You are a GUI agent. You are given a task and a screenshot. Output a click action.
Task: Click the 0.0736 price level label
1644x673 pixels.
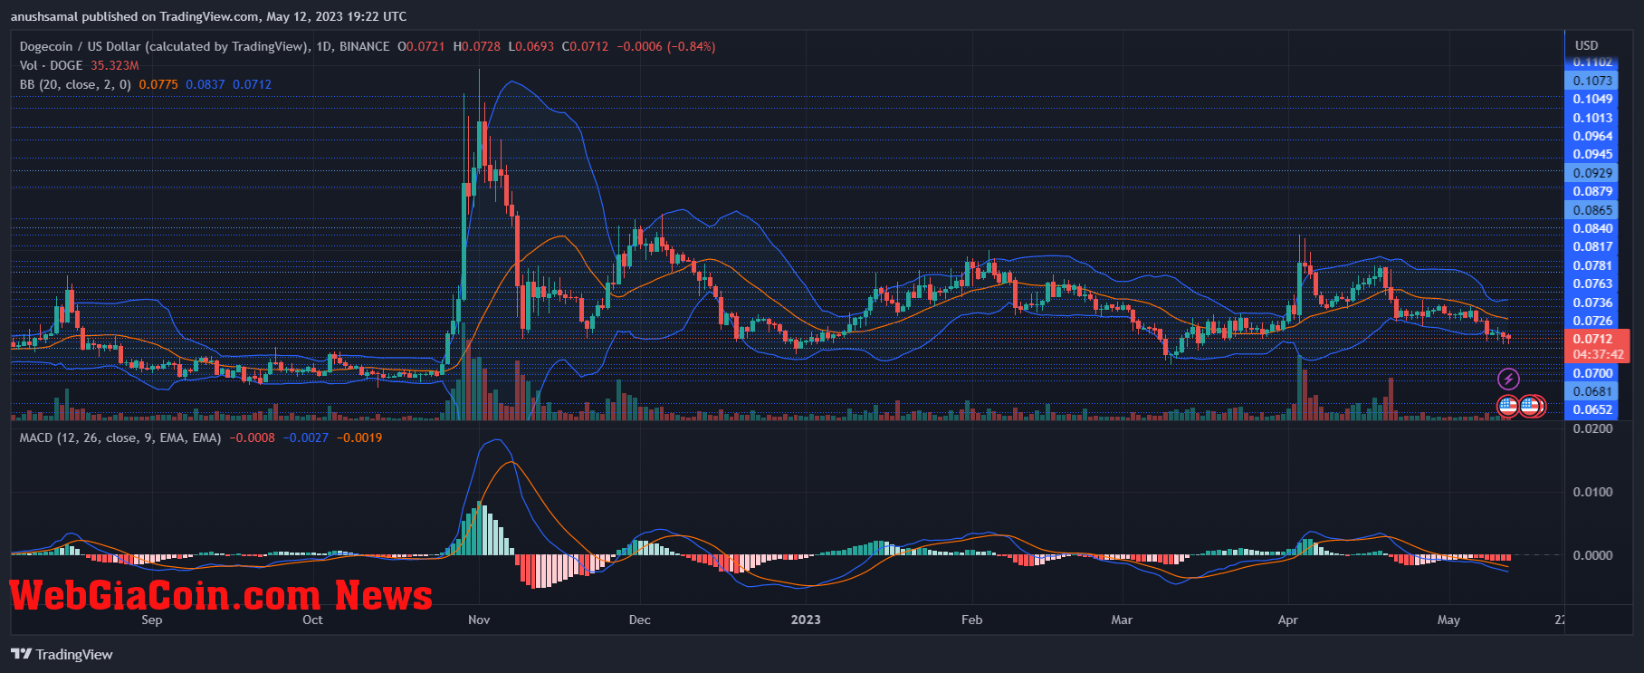[x=1591, y=303]
